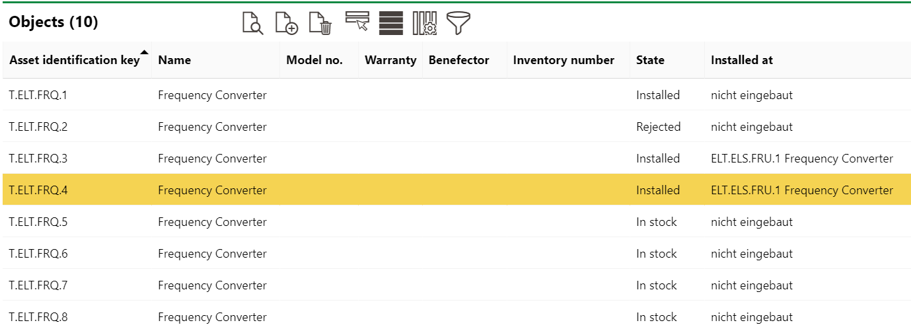
Task: Open the filter funnel icon
Action: tap(458, 23)
